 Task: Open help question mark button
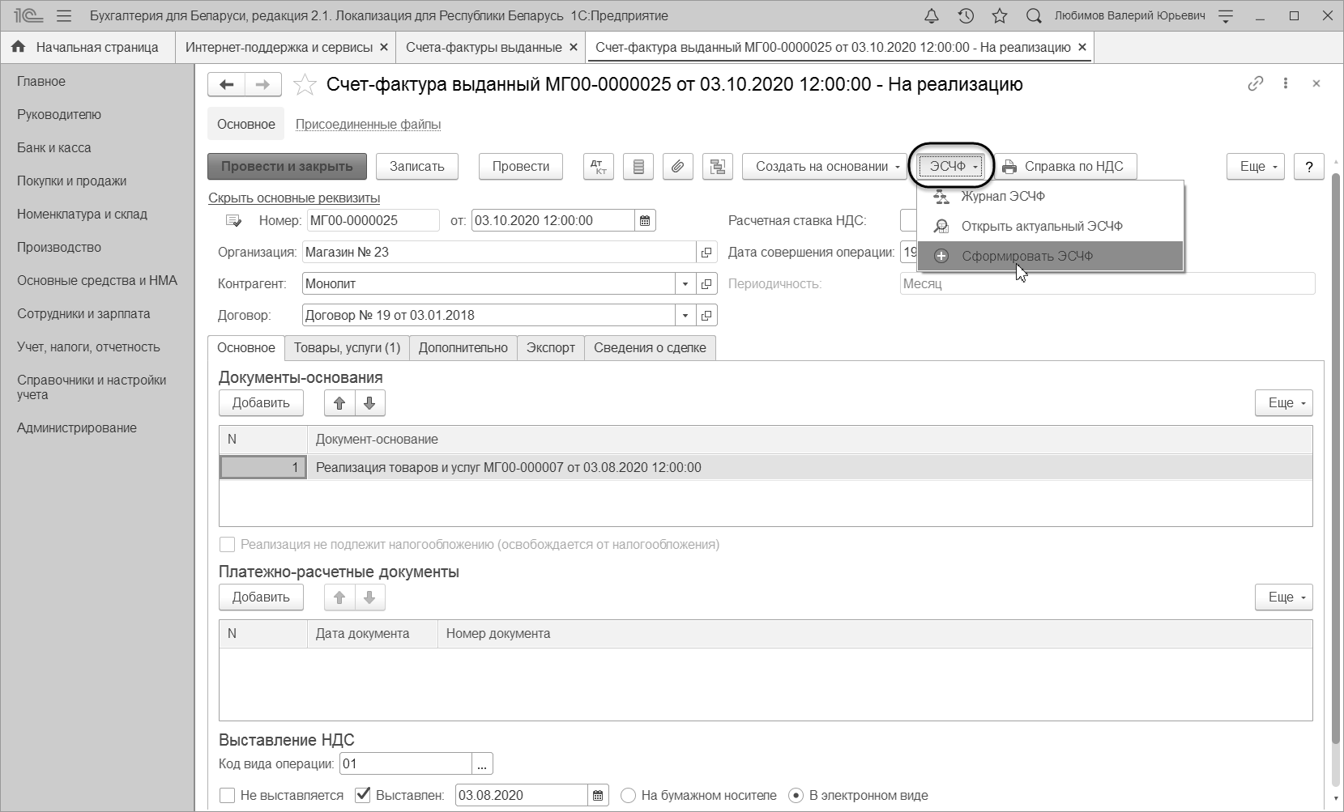point(1309,166)
